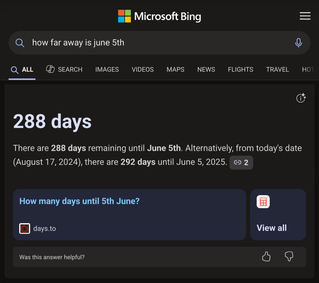Click the thumbs down icon
319x283 pixels.
[289, 257]
